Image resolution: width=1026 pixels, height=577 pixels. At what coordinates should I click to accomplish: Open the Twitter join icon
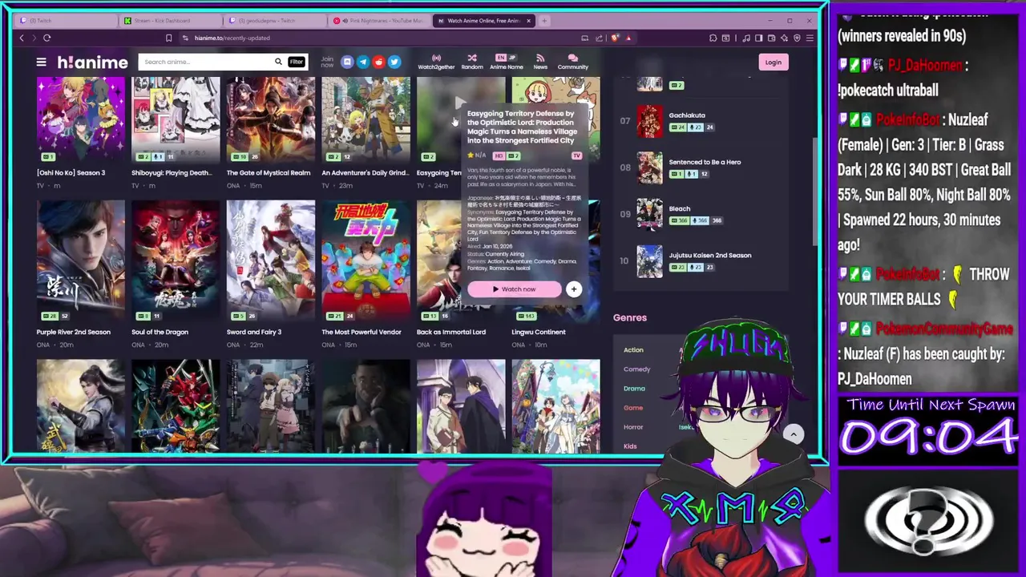[394, 62]
